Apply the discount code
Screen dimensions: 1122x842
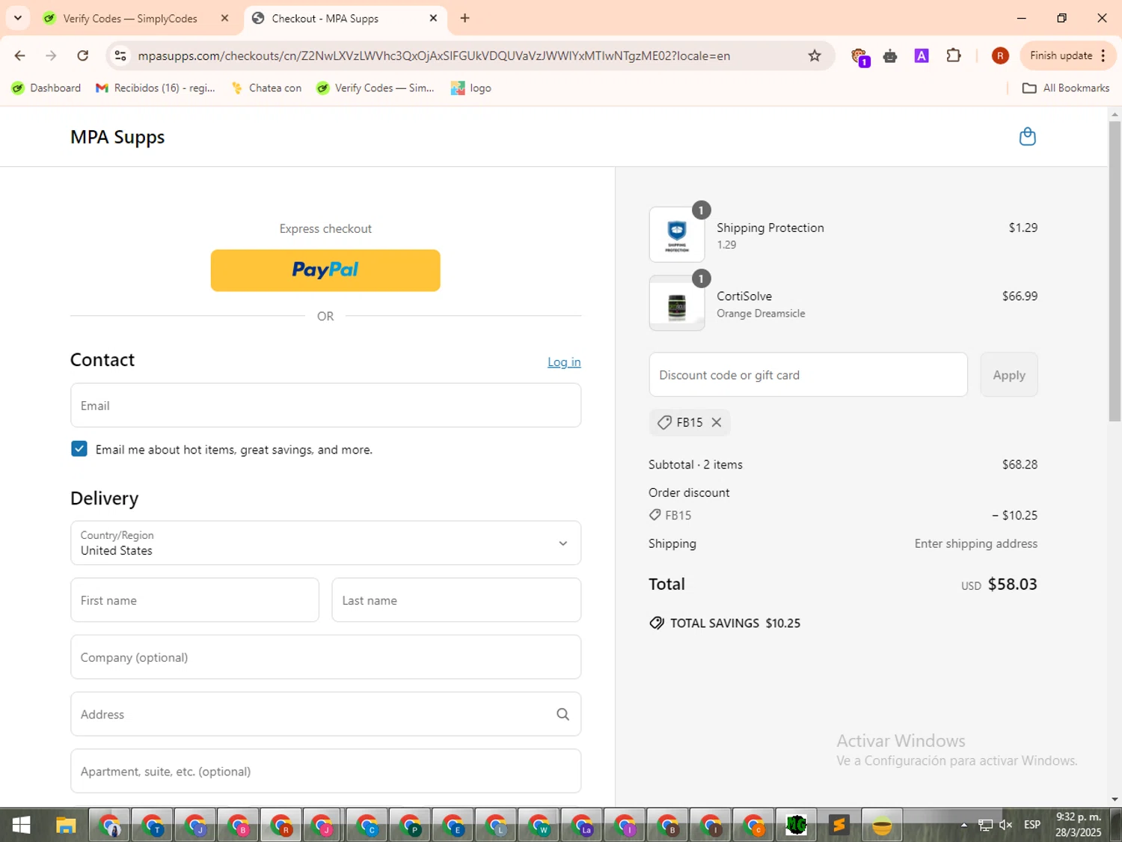(x=1008, y=375)
